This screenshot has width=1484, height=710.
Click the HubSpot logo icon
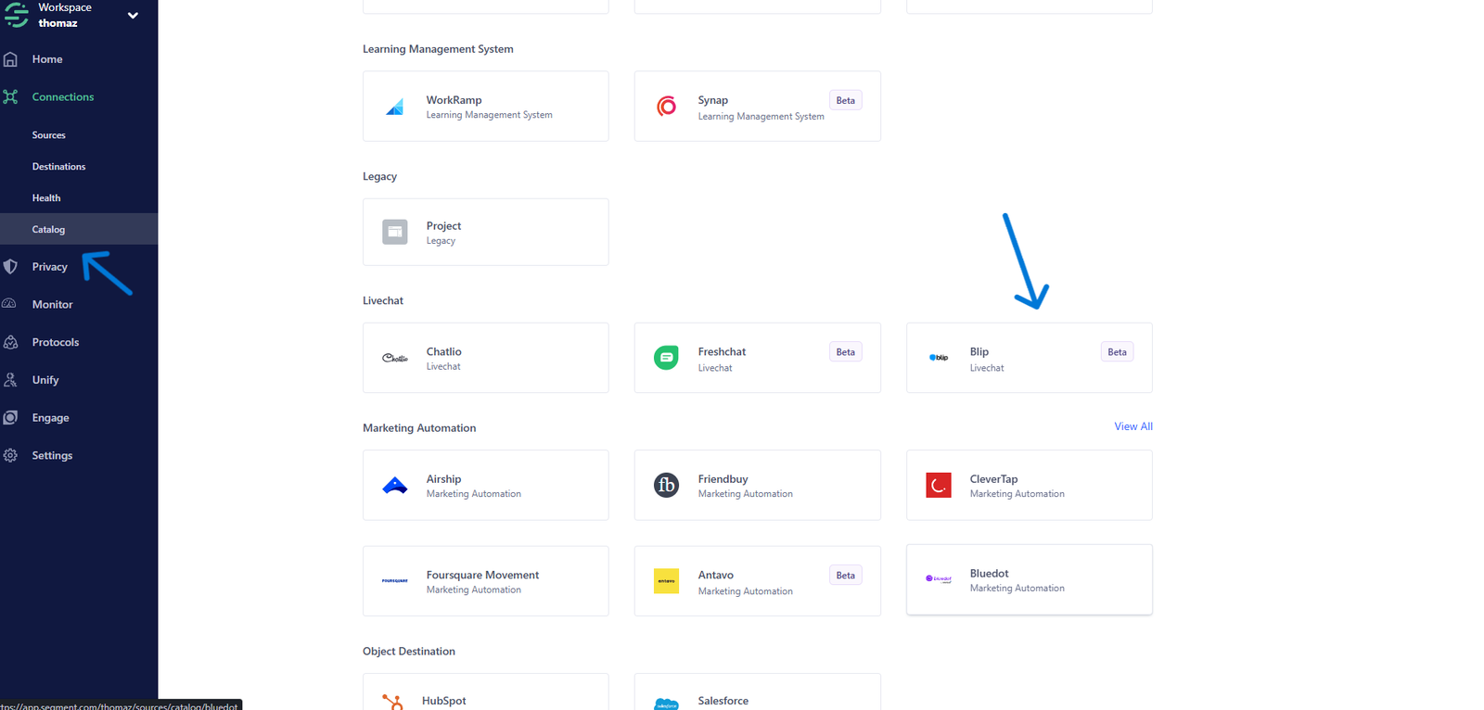pos(393,702)
